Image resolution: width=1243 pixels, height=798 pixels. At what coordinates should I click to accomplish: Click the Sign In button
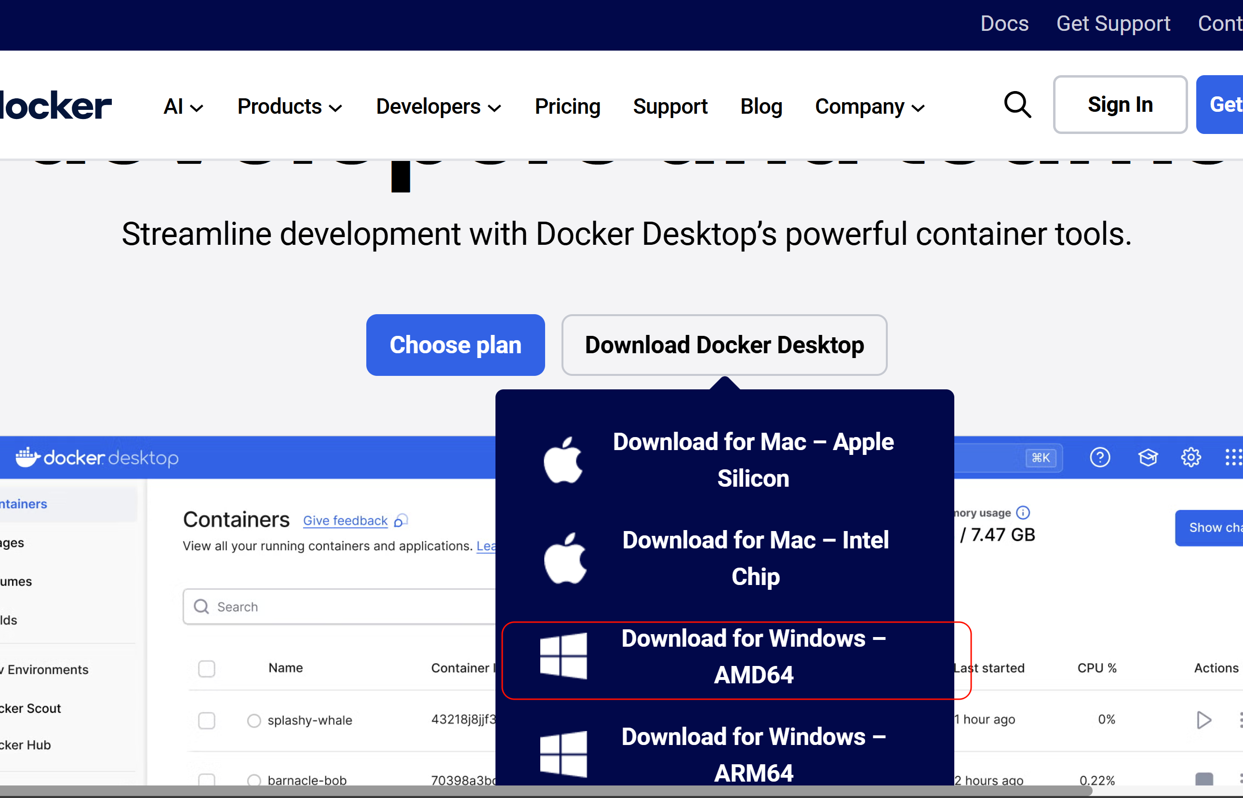click(x=1120, y=105)
